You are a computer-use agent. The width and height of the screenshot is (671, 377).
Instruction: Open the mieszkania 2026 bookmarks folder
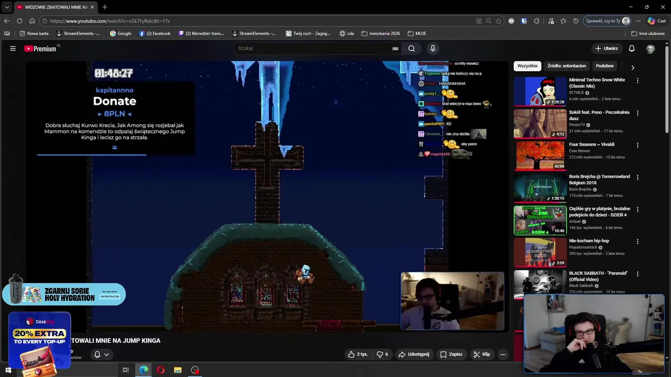(381, 34)
